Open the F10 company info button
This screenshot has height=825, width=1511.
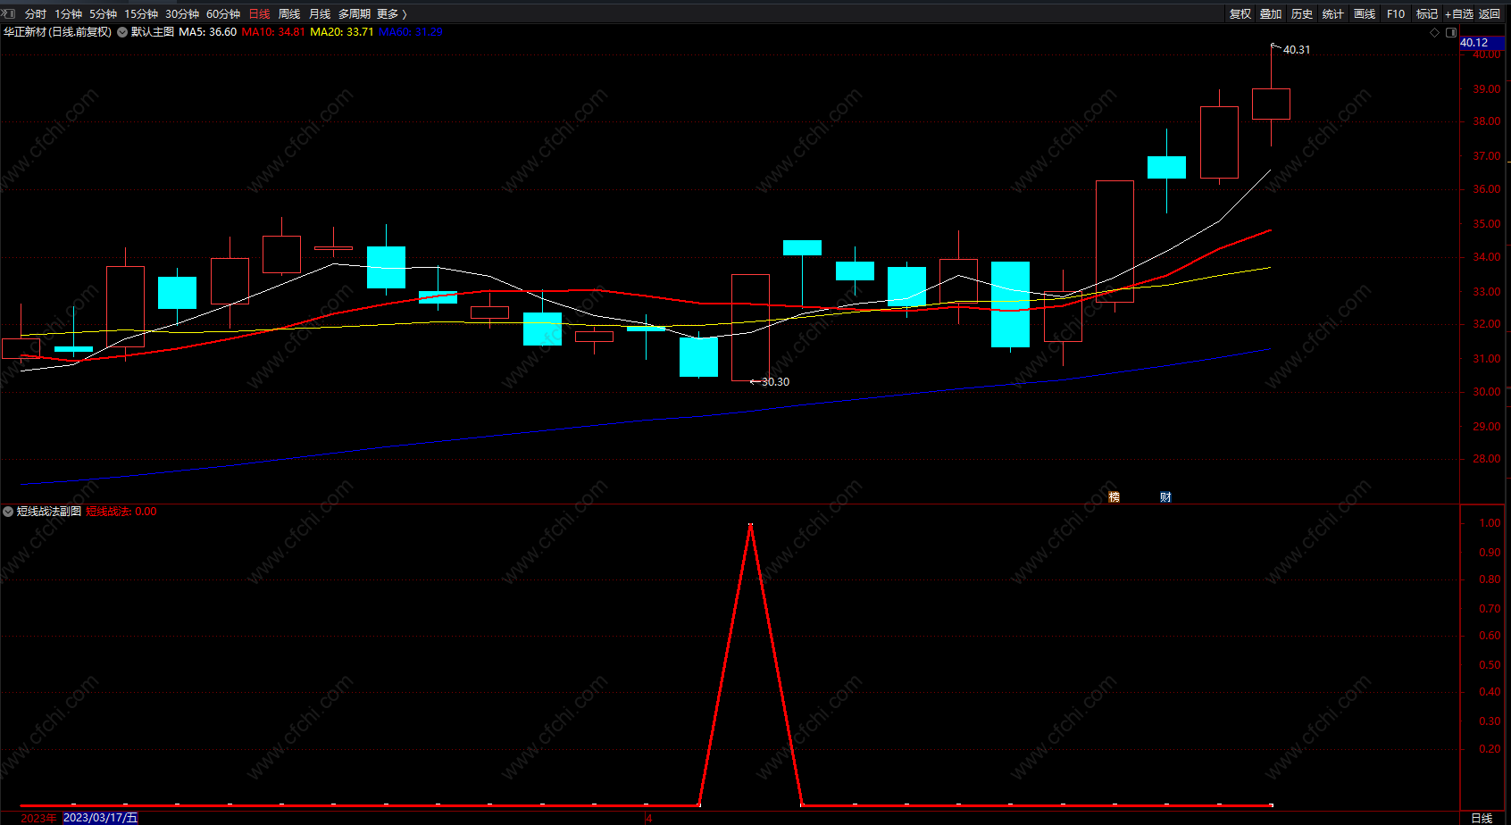pos(1396,13)
